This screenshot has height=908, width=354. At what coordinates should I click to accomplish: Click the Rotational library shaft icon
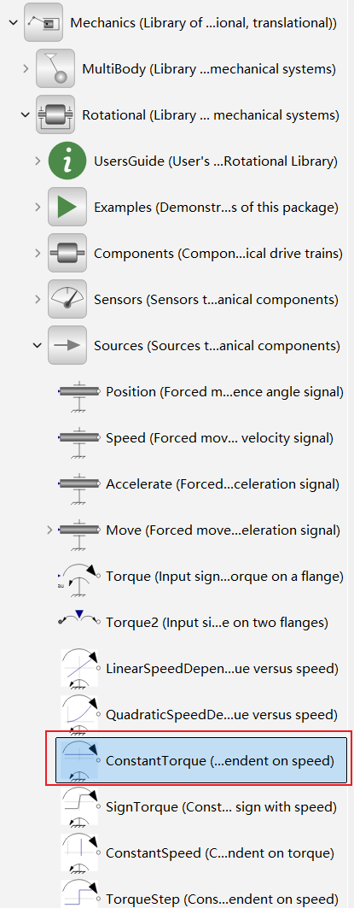click(55, 115)
